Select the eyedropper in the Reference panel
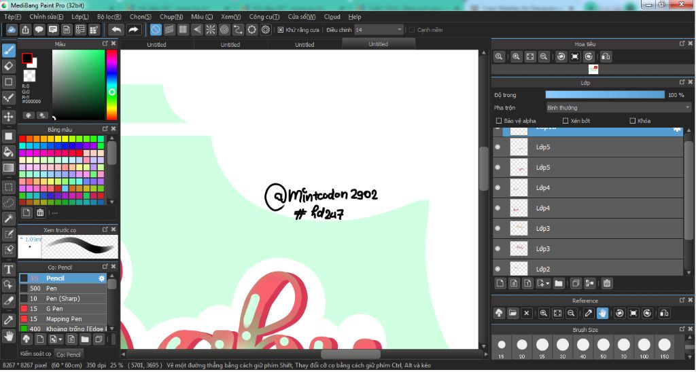Image resolution: width=696 pixels, height=372 pixels. (589, 313)
